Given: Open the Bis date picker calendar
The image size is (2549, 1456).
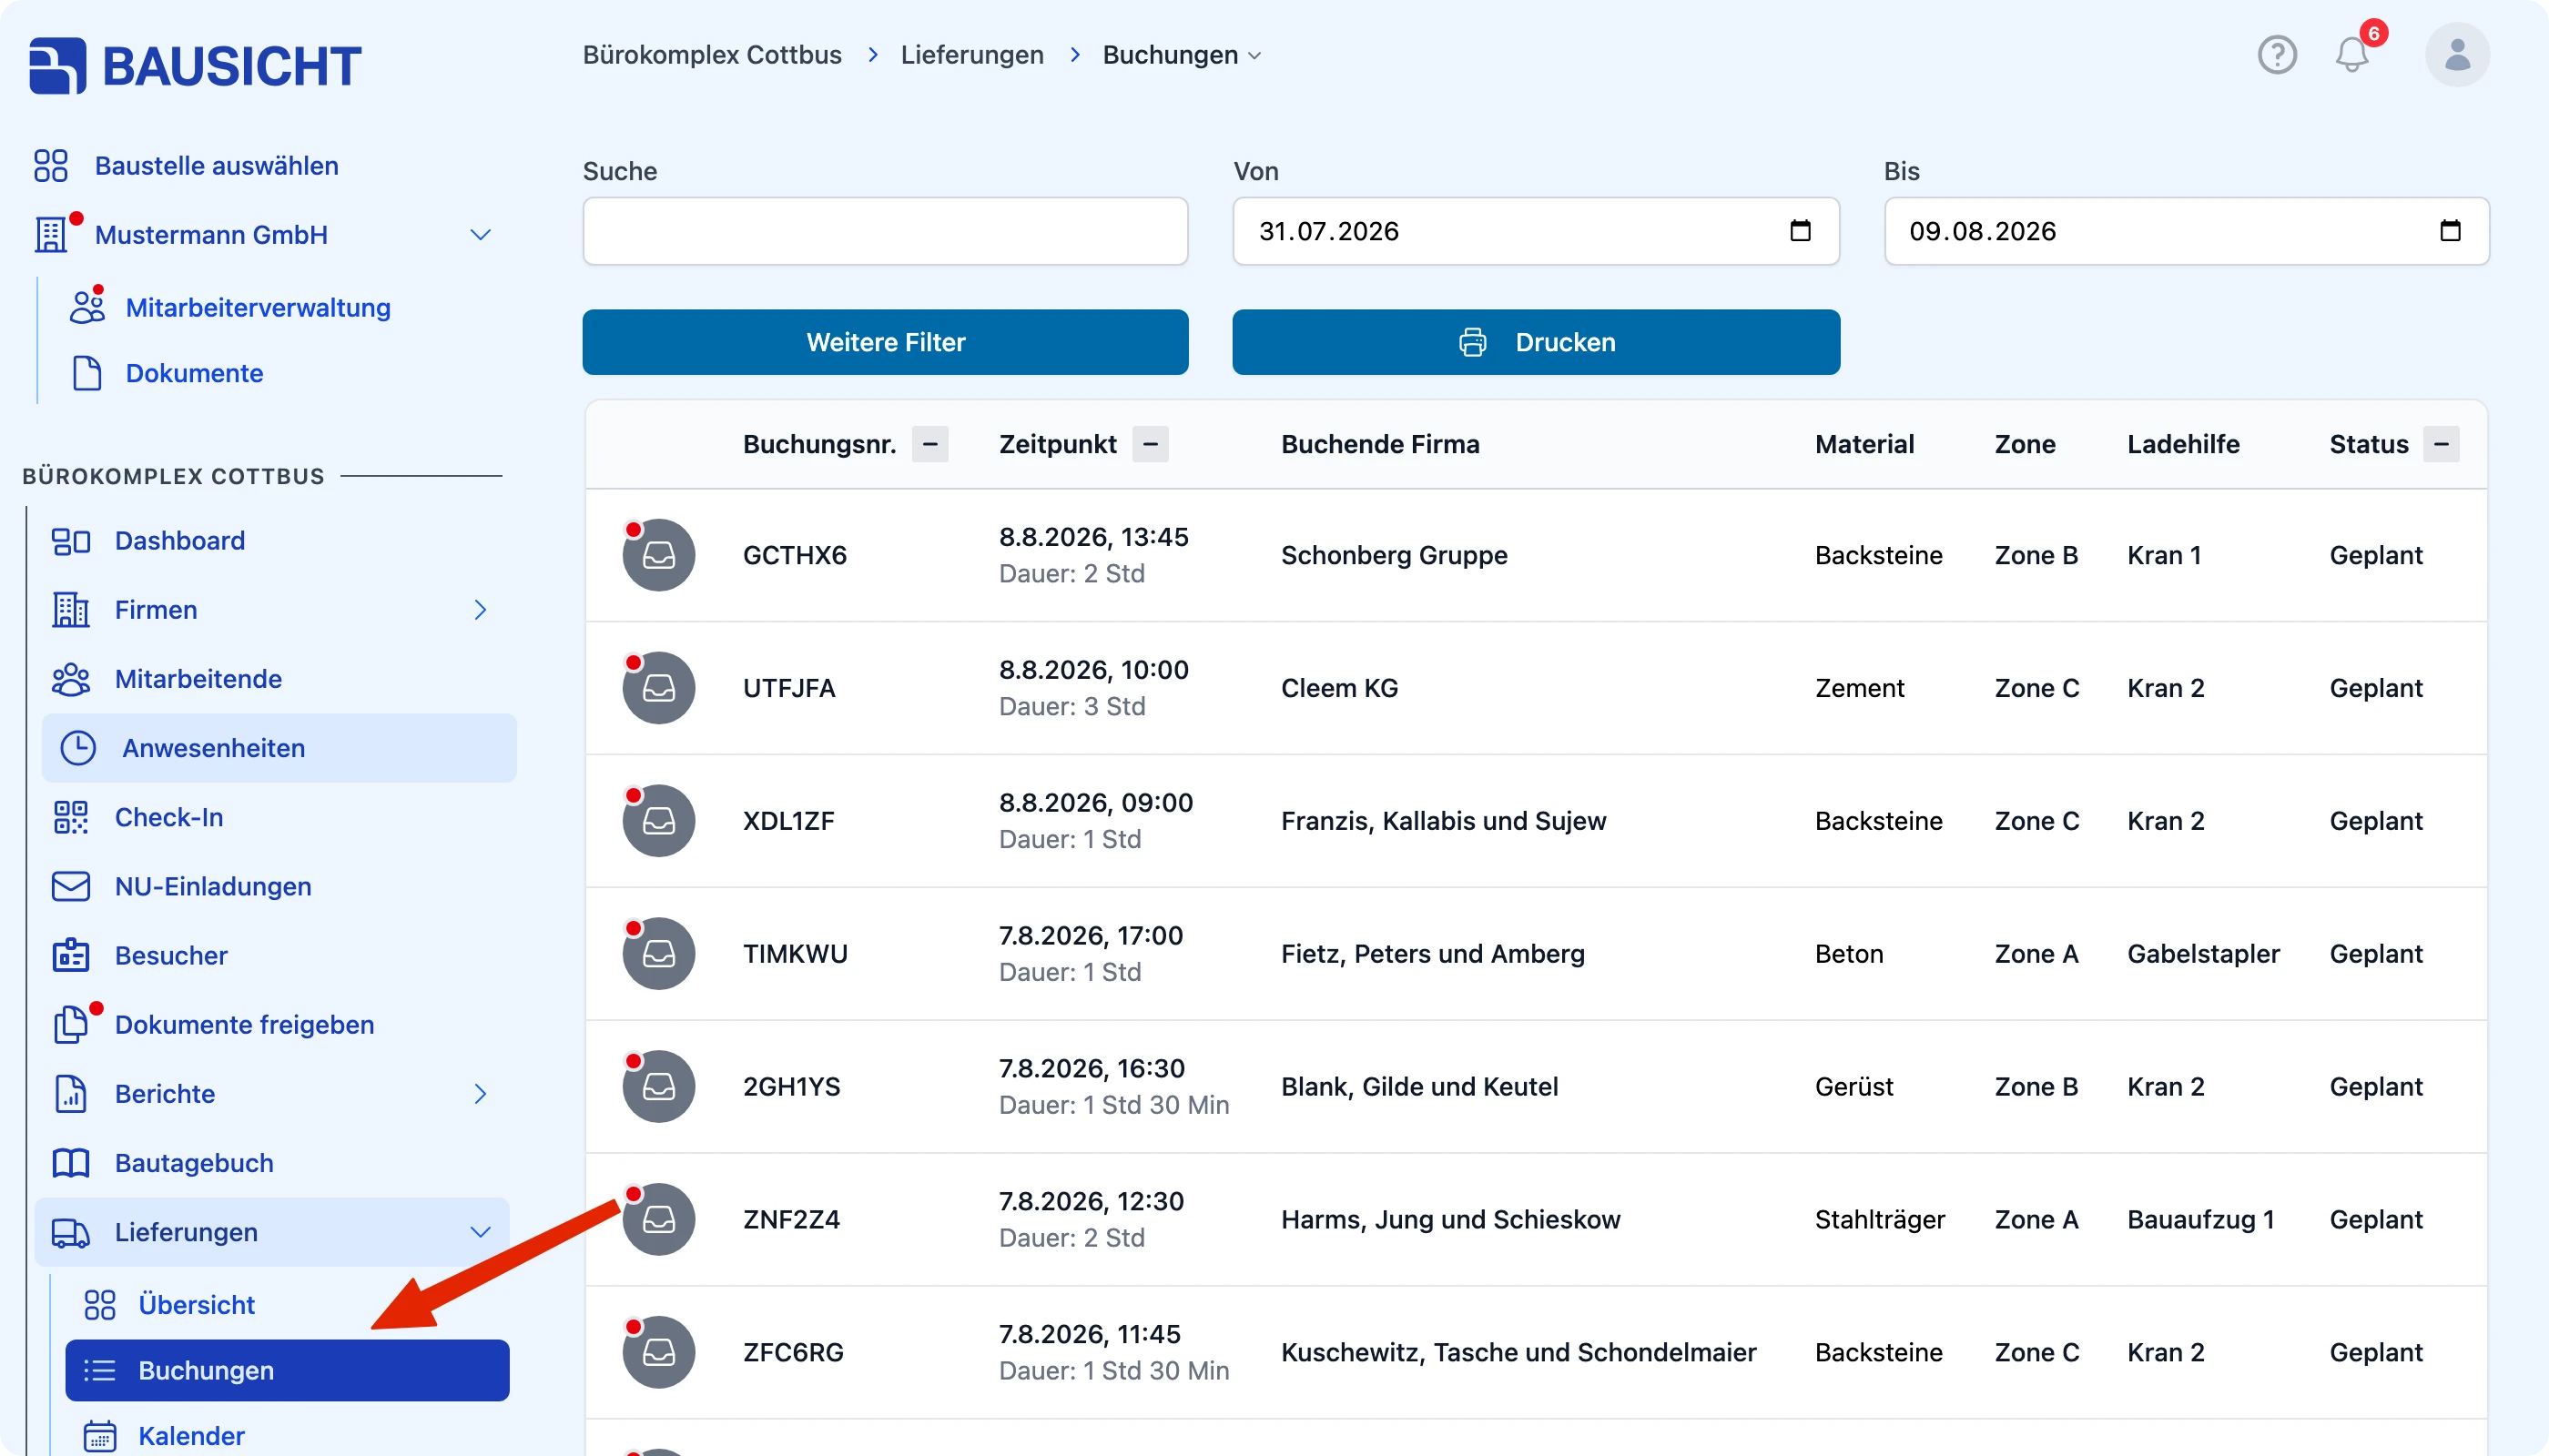Looking at the screenshot, I should [x=2450, y=231].
